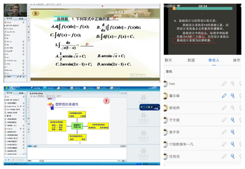Screen dimensions: 245x169
Task: Click the chat message input field in management window
Action: pos(81,161)
